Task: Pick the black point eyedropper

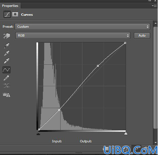Action: [6, 46]
